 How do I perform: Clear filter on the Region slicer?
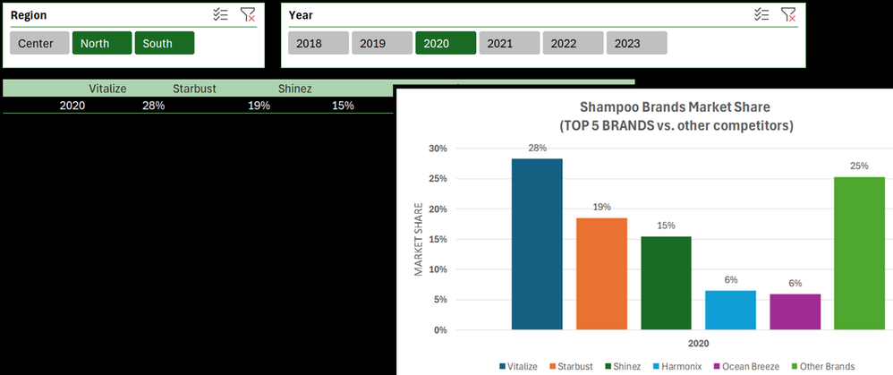point(248,15)
